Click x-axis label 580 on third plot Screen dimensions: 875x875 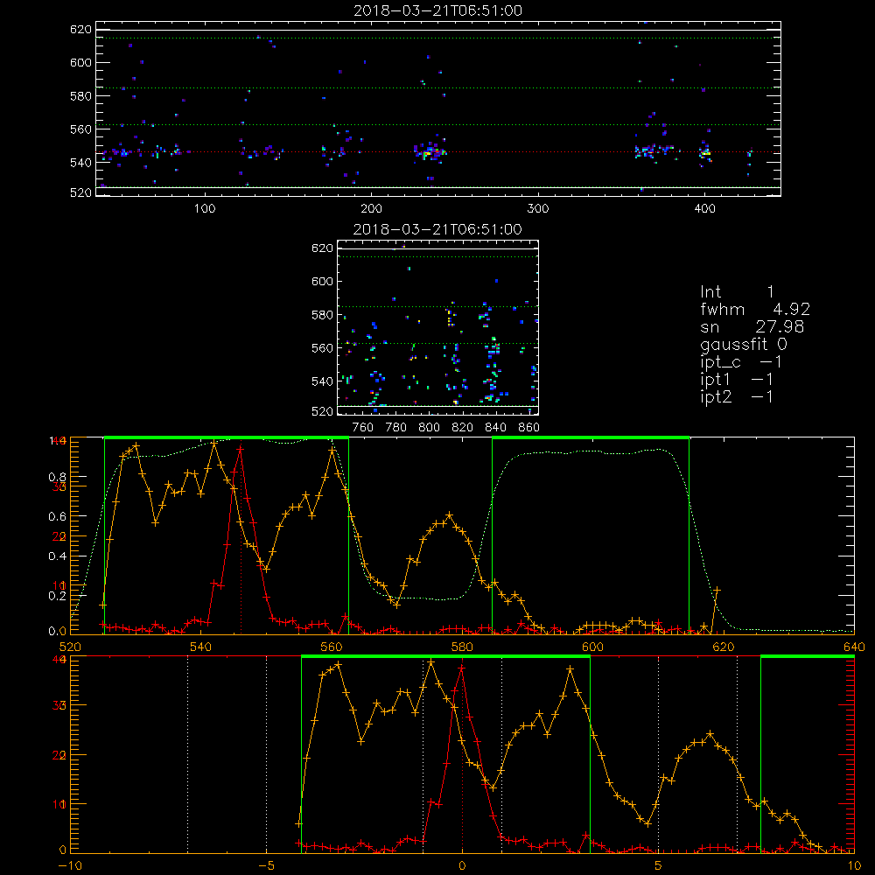pyautogui.click(x=462, y=647)
